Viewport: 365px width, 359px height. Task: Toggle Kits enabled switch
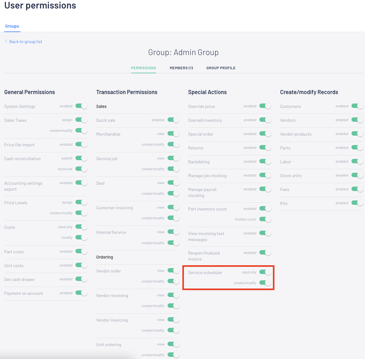coord(357,203)
